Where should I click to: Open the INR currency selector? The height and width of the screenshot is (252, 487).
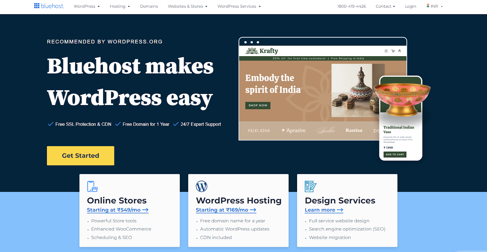coord(435,6)
